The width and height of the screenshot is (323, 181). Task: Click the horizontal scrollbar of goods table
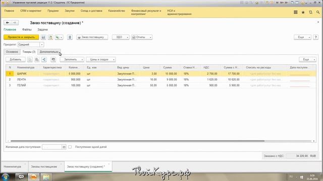[137, 141]
